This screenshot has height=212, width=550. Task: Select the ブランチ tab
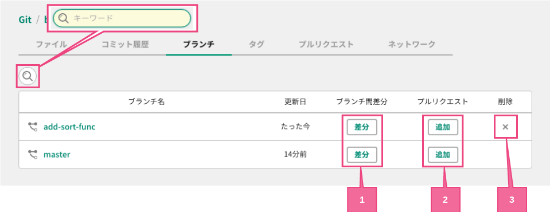(x=199, y=45)
